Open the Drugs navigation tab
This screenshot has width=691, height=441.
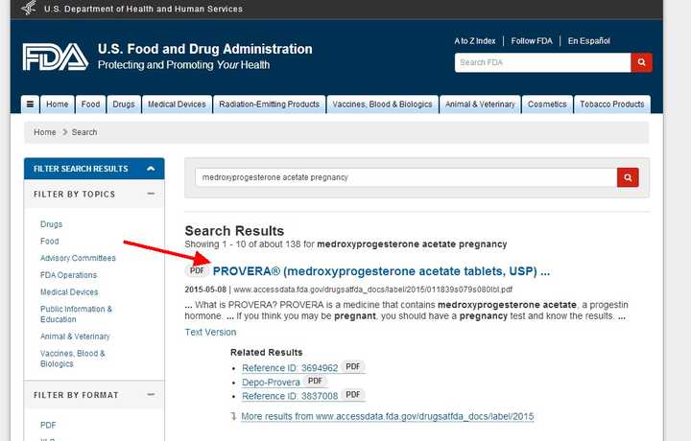(124, 104)
